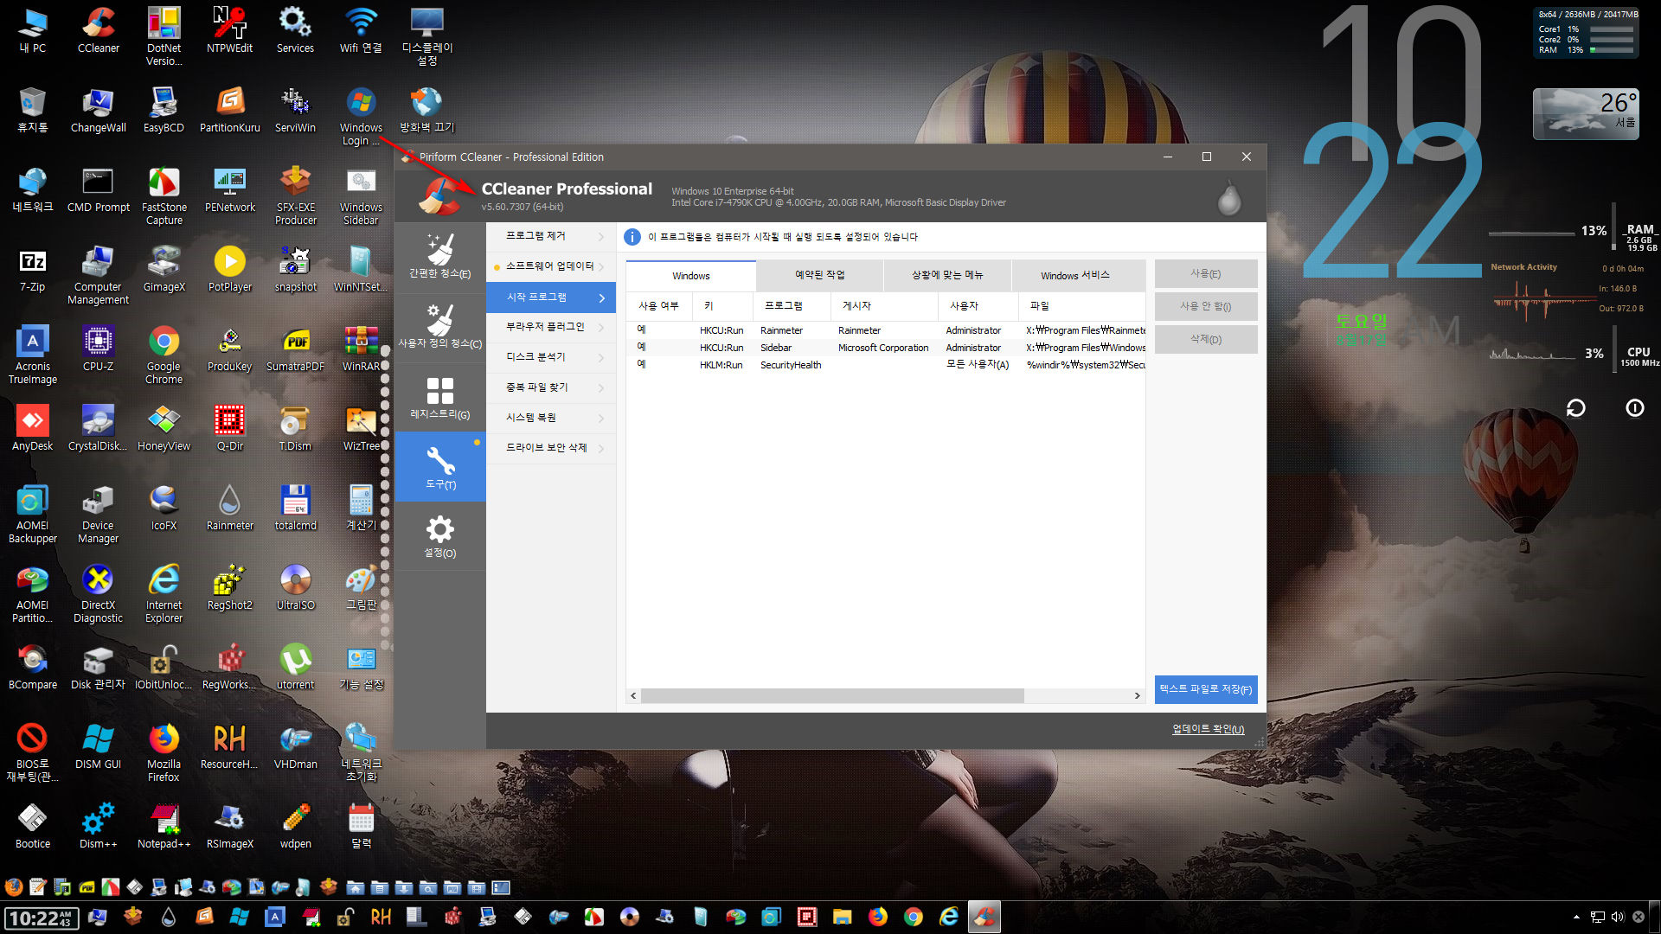Click the power button widget on desktop
This screenshot has height=934, width=1661.
pyautogui.click(x=1634, y=408)
